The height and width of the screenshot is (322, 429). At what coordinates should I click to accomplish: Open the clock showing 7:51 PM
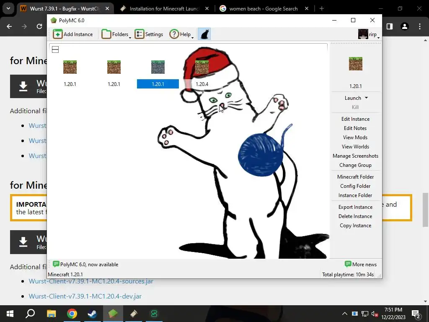393,314
